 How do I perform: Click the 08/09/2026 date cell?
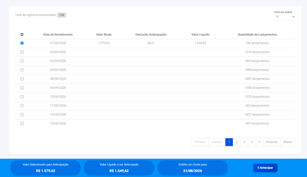click(x=58, y=79)
